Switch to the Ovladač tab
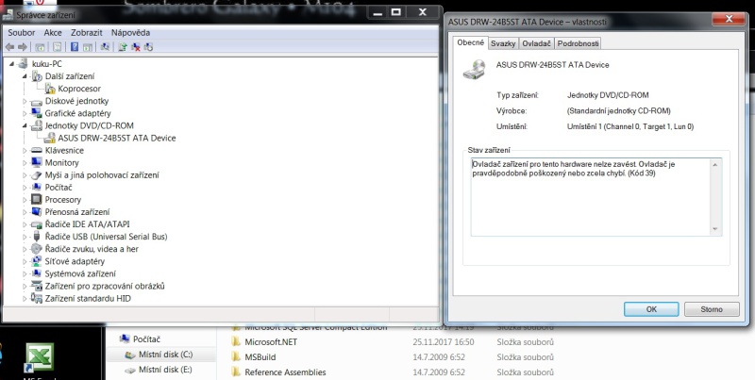 (x=536, y=43)
